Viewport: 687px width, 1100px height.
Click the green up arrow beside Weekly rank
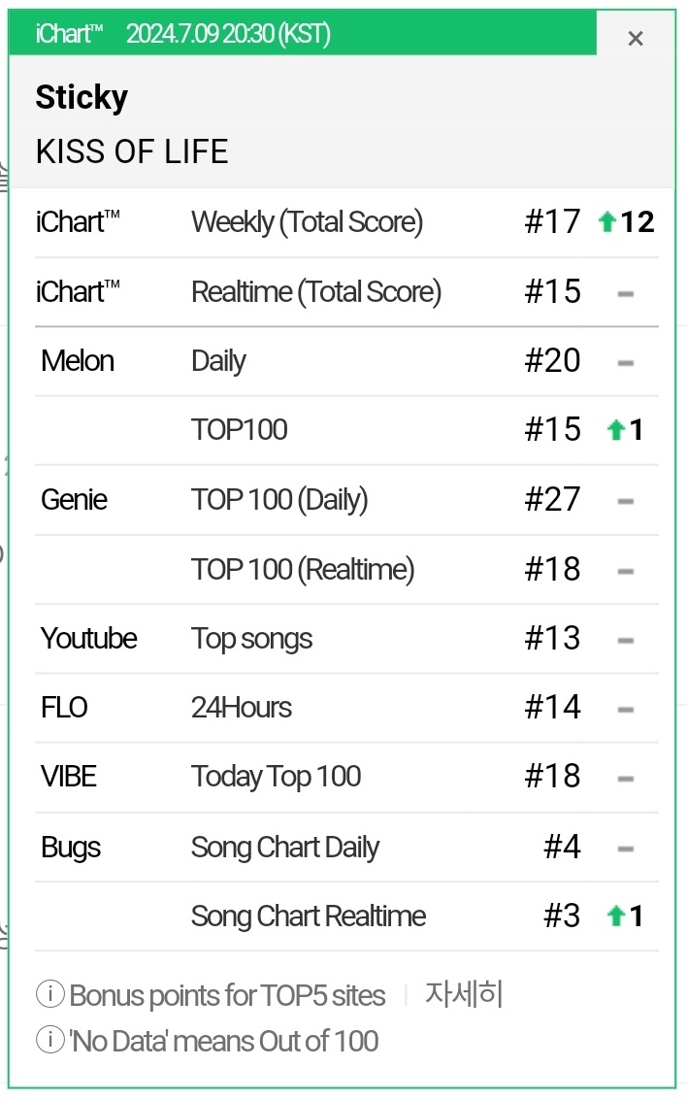[607, 222]
